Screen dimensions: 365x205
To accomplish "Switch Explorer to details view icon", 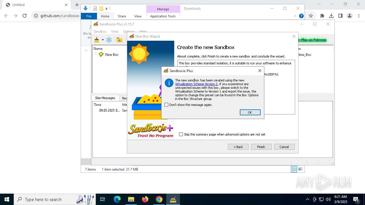I will point(294,169).
